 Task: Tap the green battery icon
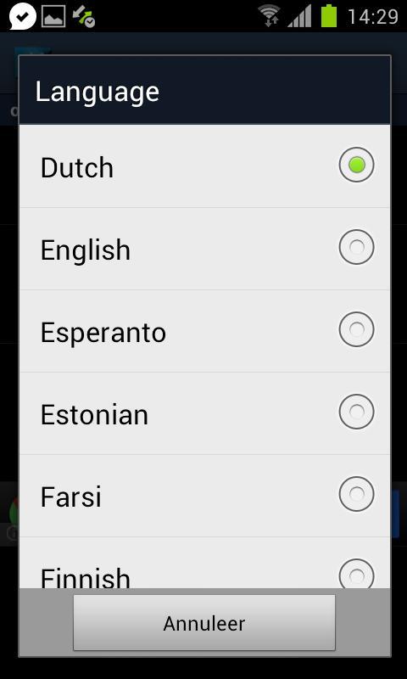(x=329, y=16)
